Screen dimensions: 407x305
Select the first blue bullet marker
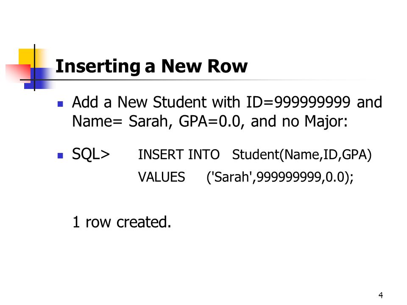[60, 104]
